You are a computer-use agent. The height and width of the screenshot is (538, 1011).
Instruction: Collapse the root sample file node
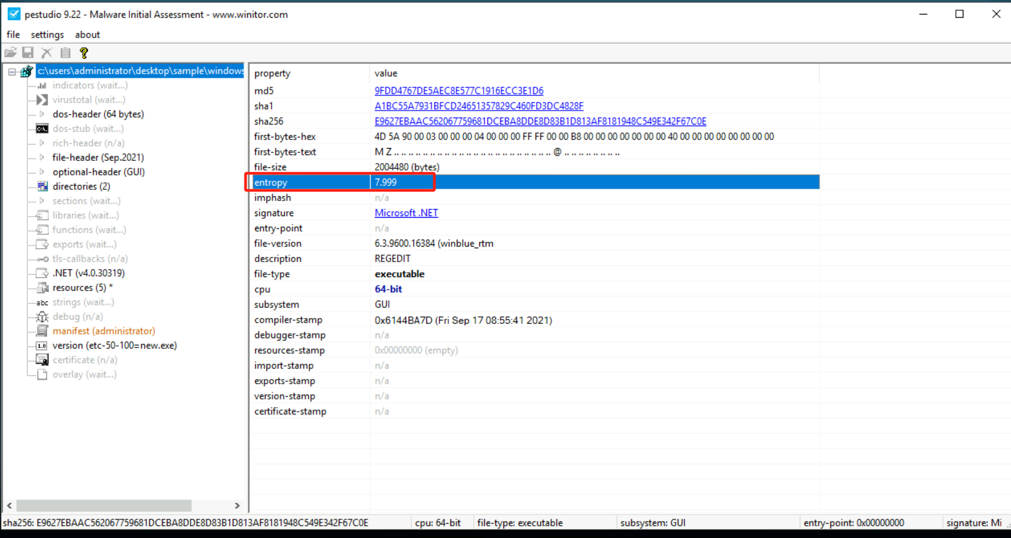pos(12,71)
